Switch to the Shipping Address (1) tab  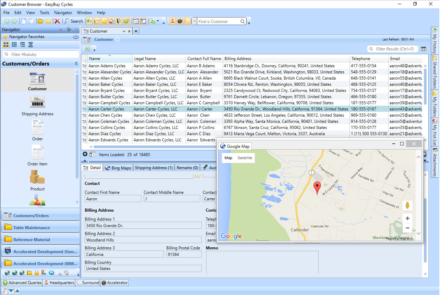pos(153,168)
